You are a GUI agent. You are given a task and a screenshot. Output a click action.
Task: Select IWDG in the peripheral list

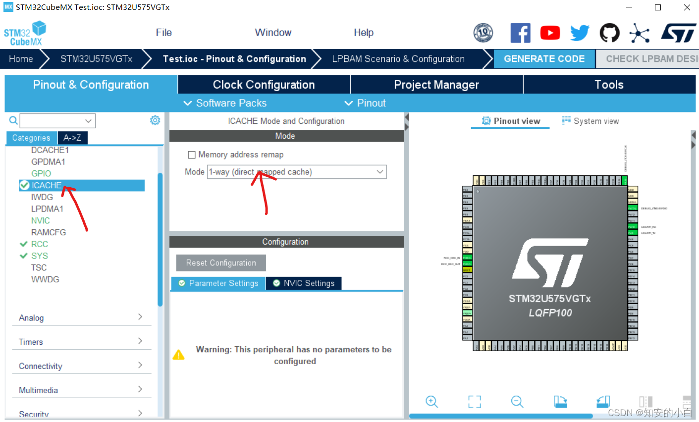tap(42, 197)
